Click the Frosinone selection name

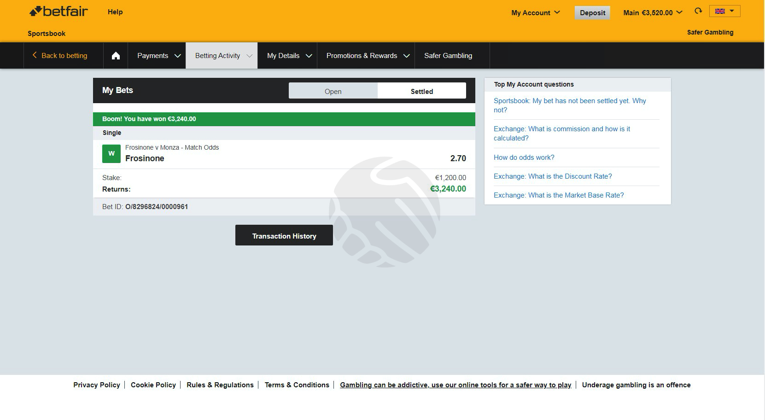[x=145, y=158]
